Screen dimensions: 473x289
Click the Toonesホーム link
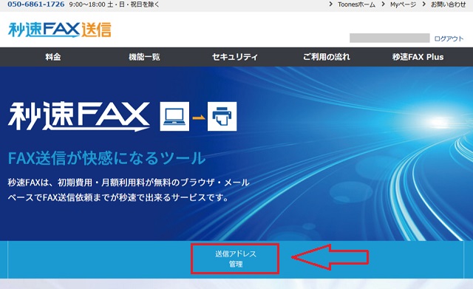tap(356, 4)
